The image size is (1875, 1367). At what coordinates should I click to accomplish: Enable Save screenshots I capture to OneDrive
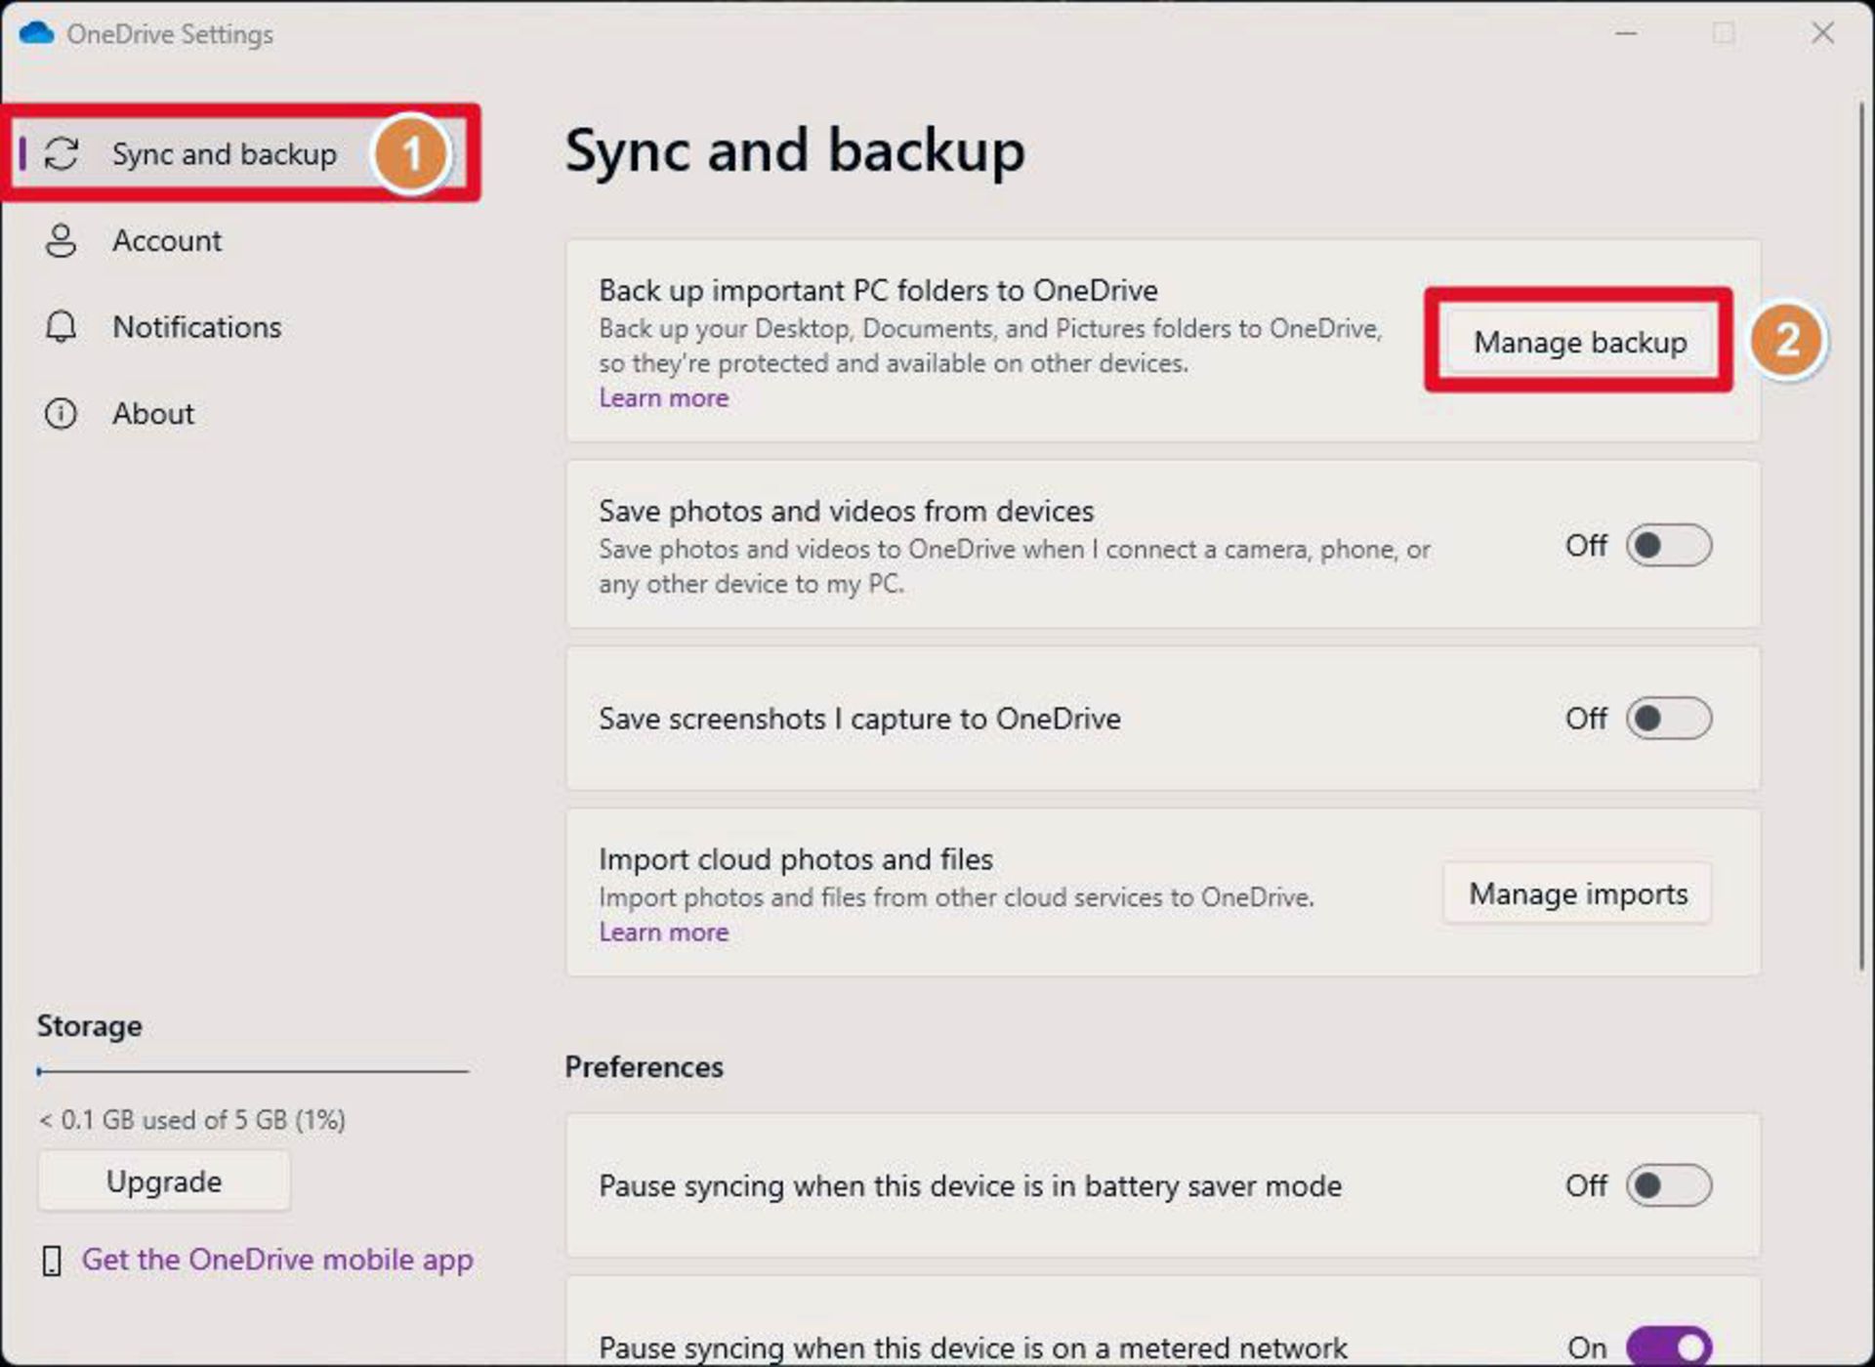click(x=1668, y=719)
